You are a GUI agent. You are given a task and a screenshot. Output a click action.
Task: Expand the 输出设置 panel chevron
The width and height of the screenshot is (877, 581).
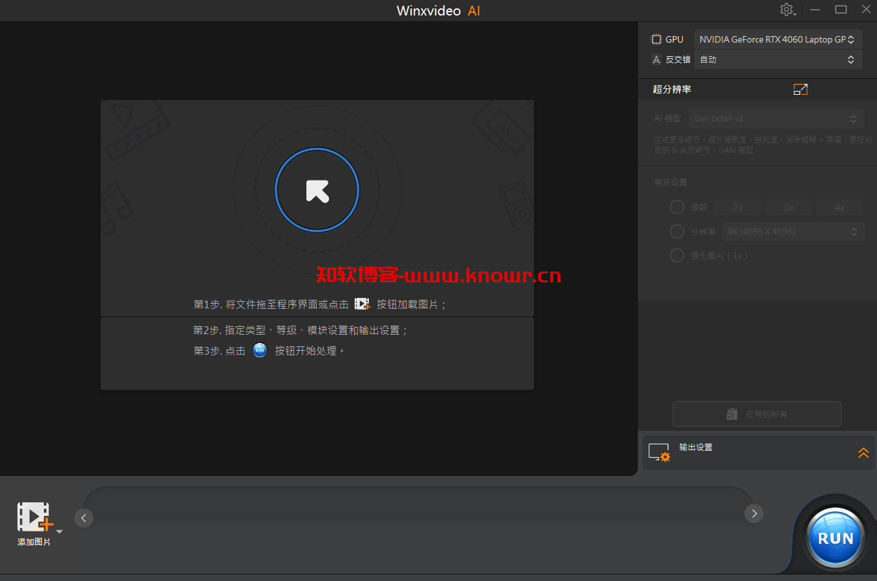point(863,453)
